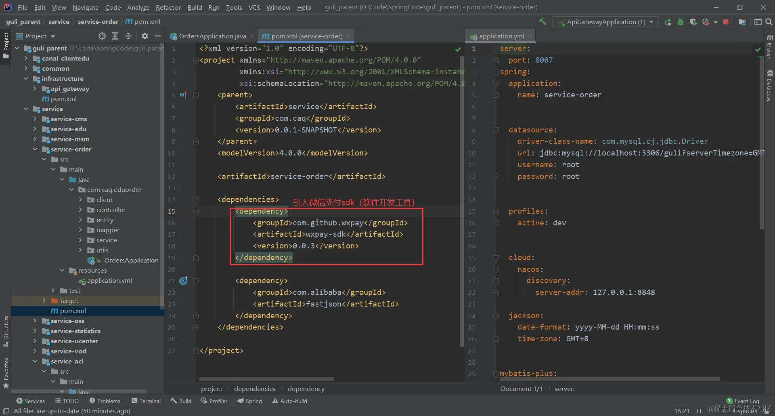Screen dimensions: 775x416
Task: Fold the datasource block in application.yml
Action: tap(496, 130)
